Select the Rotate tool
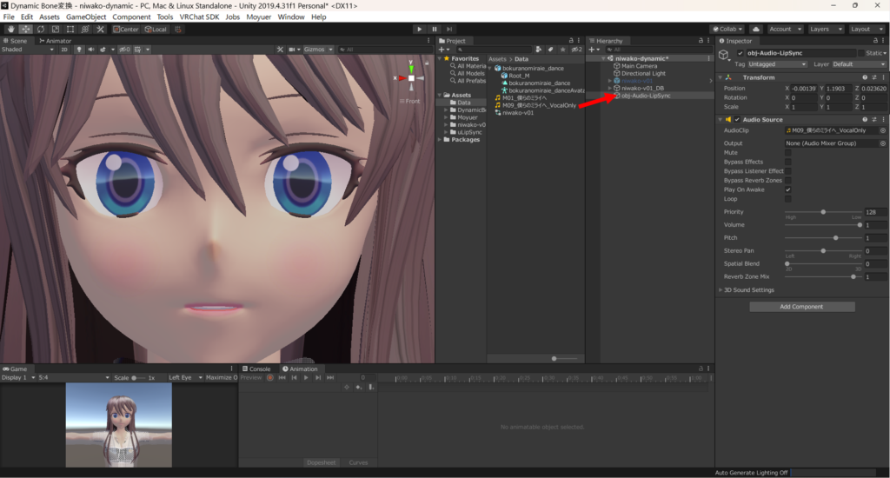 (41, 29)
